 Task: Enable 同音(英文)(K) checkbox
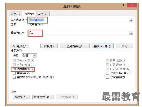click(14, 73)
